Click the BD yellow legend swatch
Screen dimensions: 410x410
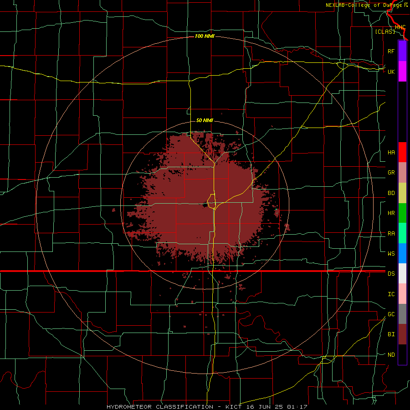coord(402,193)
